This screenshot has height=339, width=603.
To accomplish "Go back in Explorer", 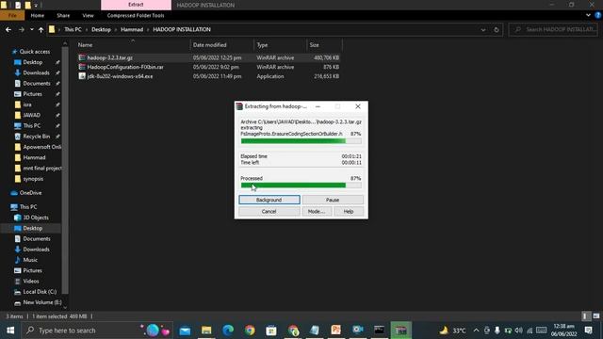I will coord(8,29).
